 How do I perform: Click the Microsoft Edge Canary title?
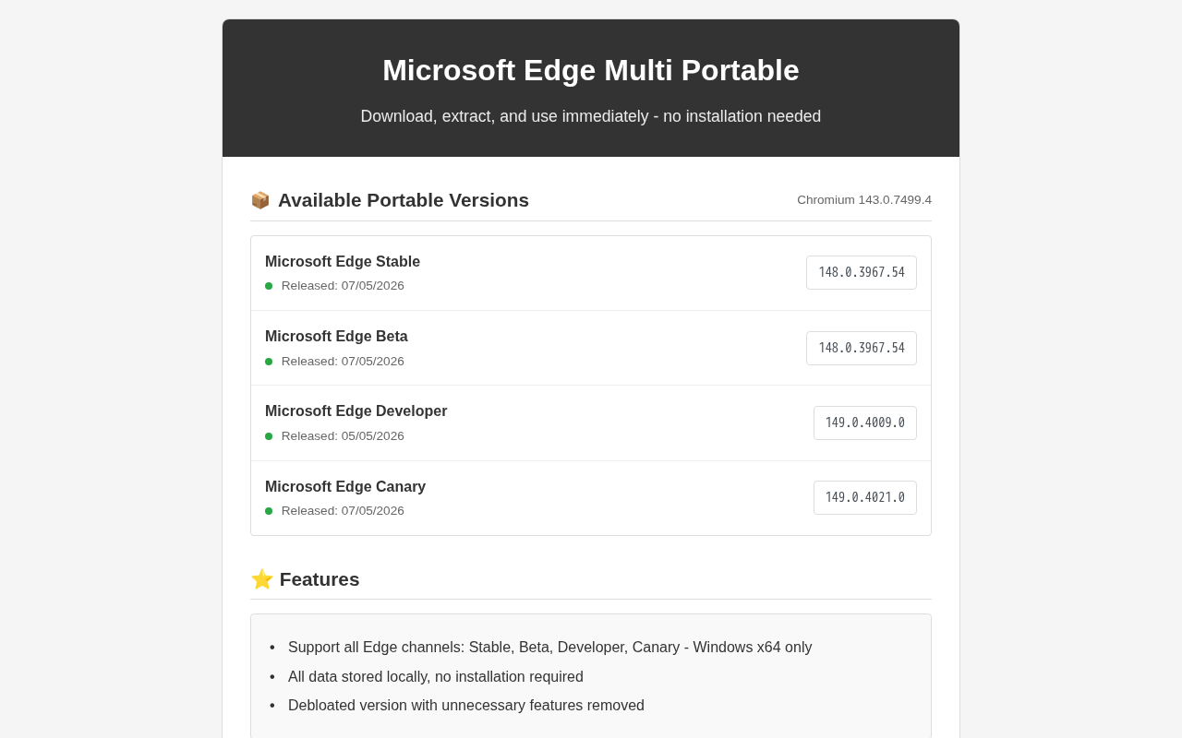click(345, 487)
